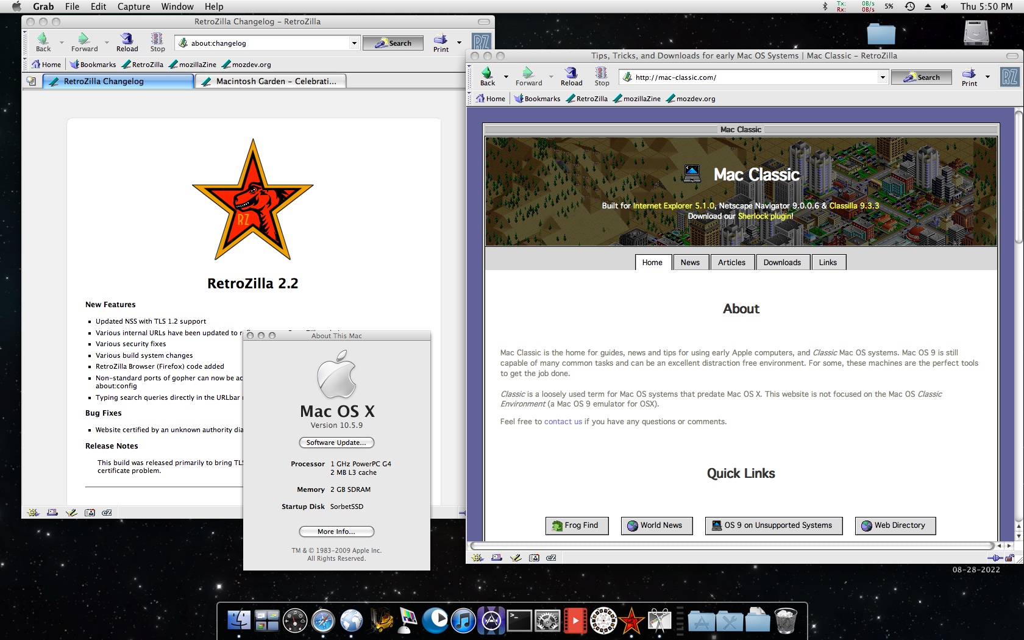Screen dimensions: 1024x640
Task: Open Print options dropdown in Mac Classic window
Action: tap(987, 77)
